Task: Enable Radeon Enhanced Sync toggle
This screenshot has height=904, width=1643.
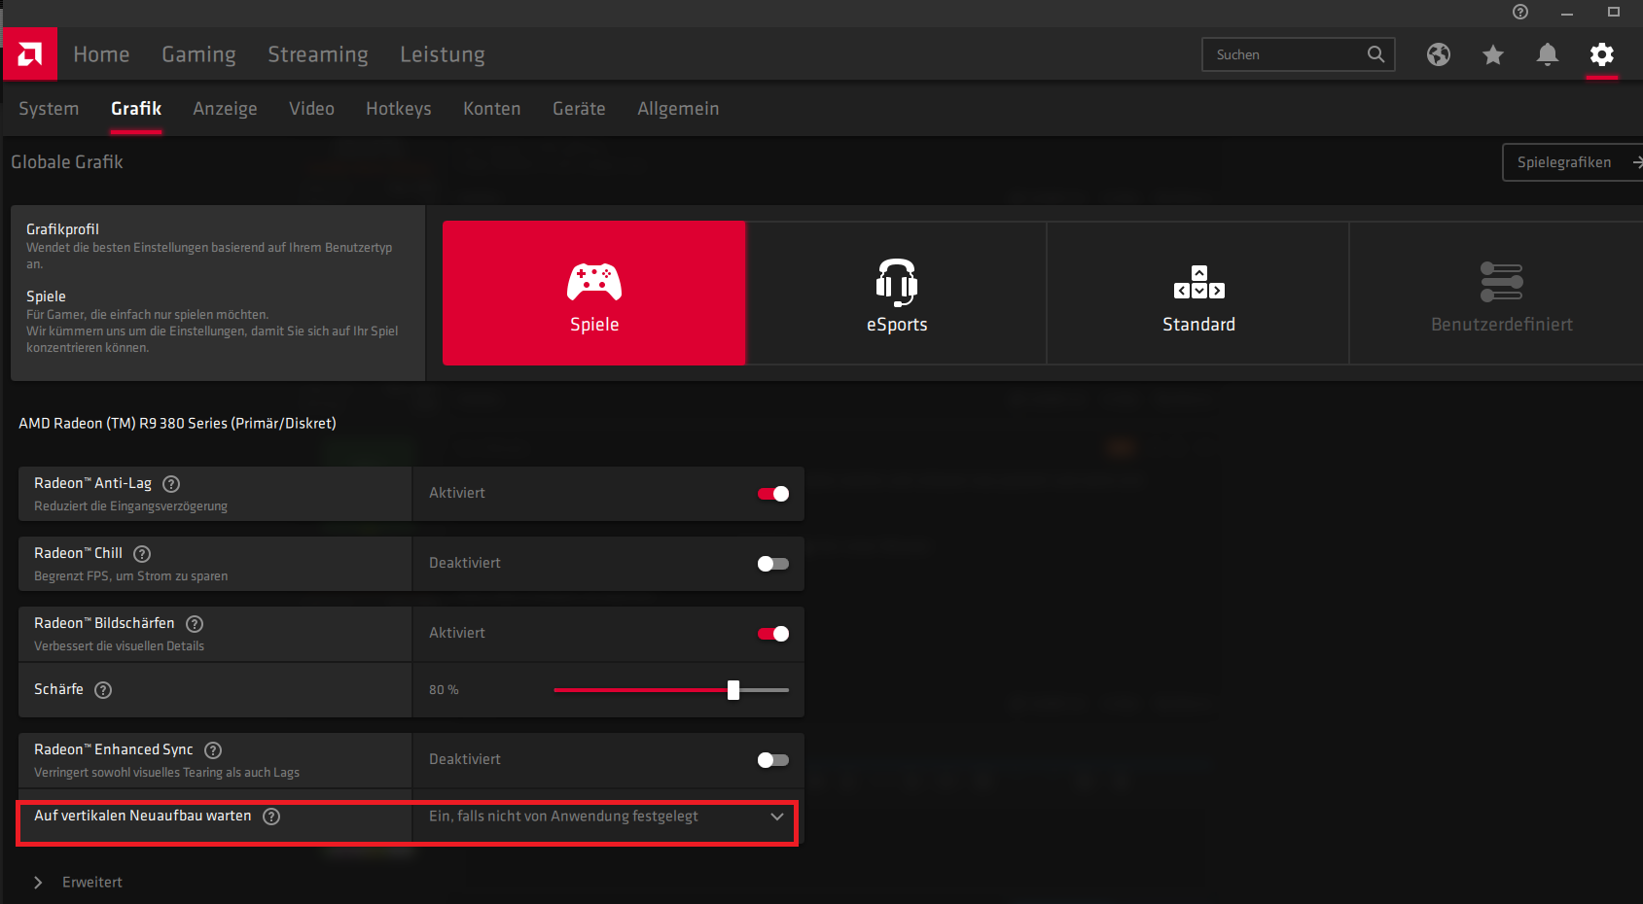Action: click(x=773, y=760)
